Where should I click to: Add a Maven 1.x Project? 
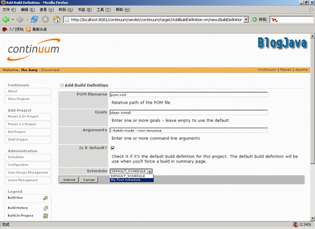coord(27,124)
